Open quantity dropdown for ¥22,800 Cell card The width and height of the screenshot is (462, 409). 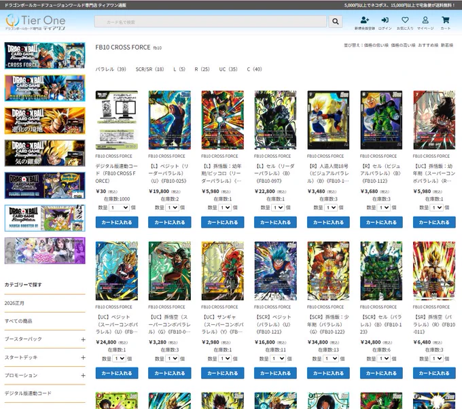click(x=278, y=208)
